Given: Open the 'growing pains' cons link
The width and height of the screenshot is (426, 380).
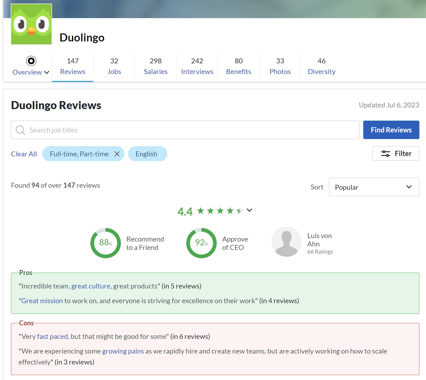Looking at the screenshot, I should 123,351.
